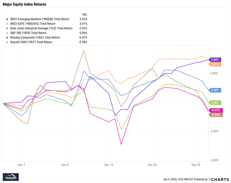Viewport: 231px width, 183px height.
Task: Click the brown -0.58% end-value tag
Action: 216,115
